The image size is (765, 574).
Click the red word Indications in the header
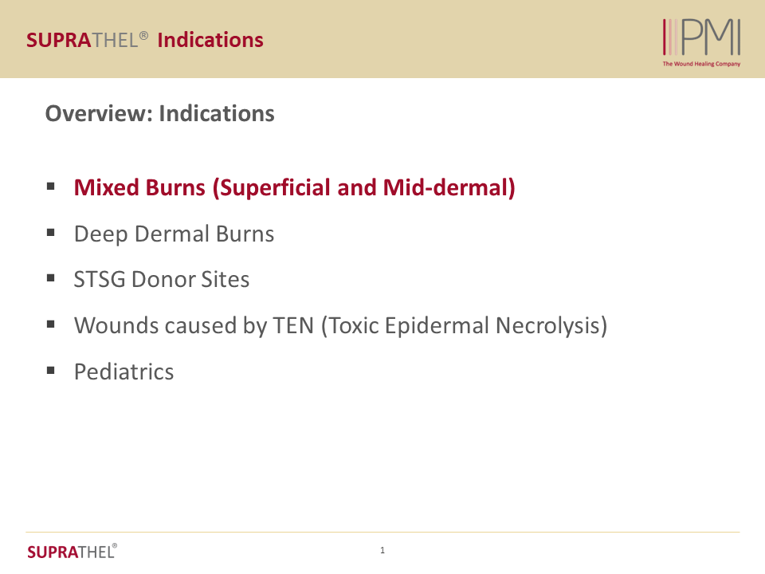point(210,40)
